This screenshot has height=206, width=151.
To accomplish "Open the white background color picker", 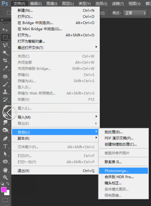I will pos(7,193).
